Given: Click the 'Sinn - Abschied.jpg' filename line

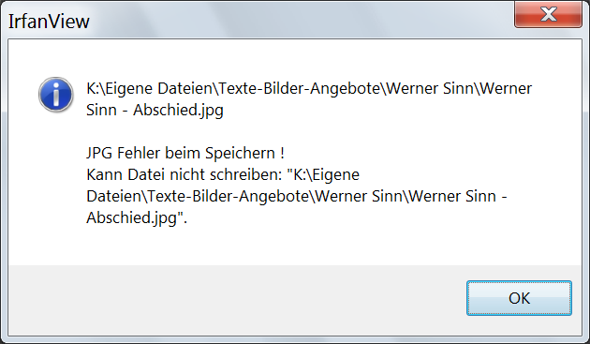Looking at the screenshot, I should tap(155, 111).
